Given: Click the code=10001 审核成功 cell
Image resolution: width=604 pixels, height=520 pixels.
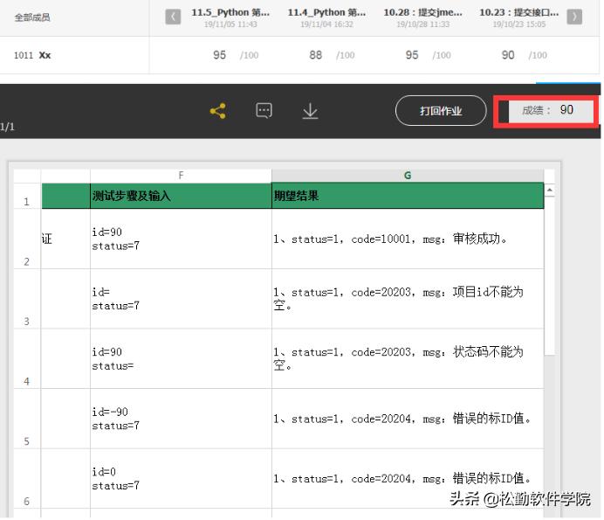Looking at the screenshot, I should click(408, 239).
